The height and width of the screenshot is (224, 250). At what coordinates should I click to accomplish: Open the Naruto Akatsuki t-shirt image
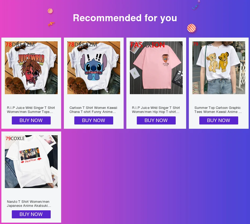point(31,161)
